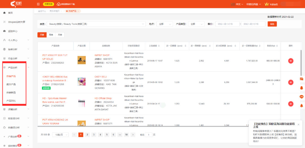Expand the 行业分析 sidebar menu

click(29, 58)
